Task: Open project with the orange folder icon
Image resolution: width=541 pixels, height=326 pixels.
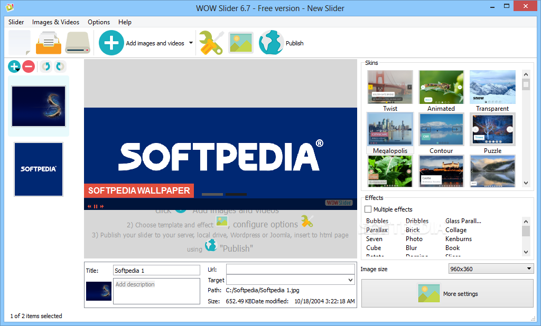Action: click(x=49, y=43)
